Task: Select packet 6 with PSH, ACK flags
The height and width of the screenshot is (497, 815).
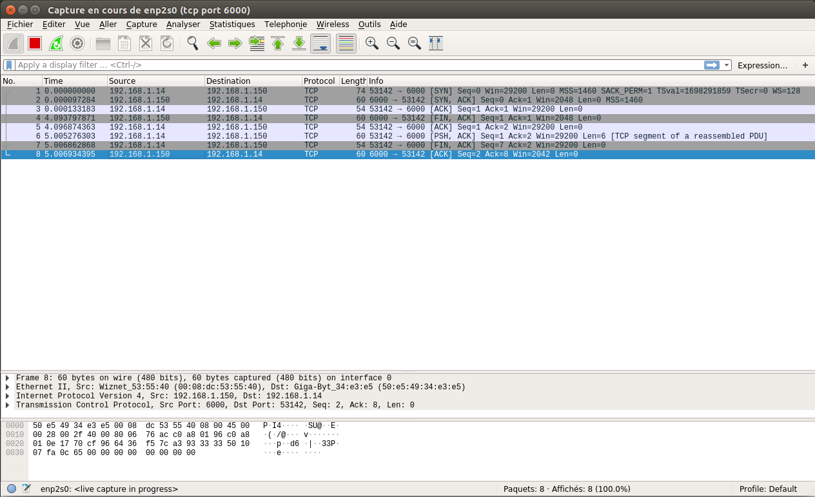Action: [407, 136]
